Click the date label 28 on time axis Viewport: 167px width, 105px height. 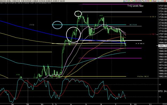tap(12, 104)
